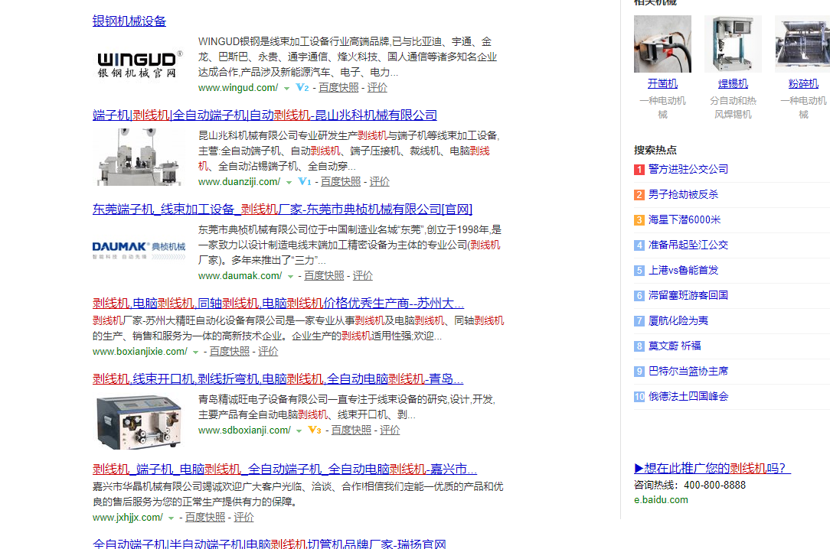830x549 pixels.
Task: Click the DAUMAK 典桢机械 logo image
Action: (139, 250)
